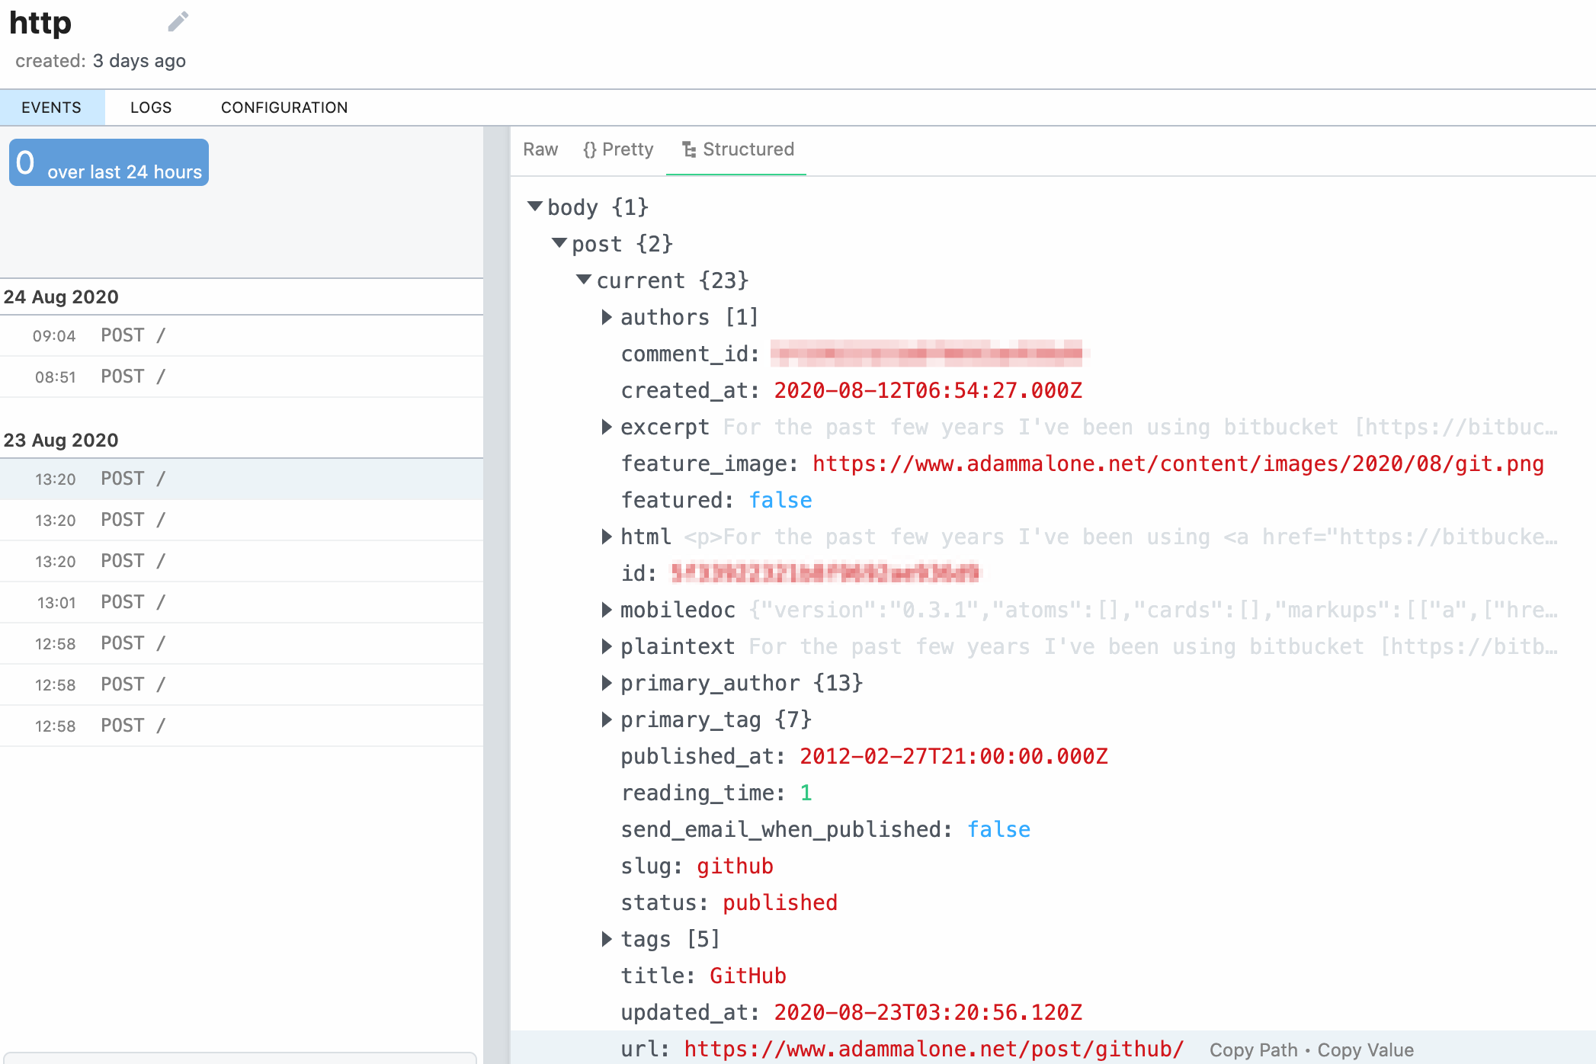The image size is (1596, 1064).
Task: Expand the mobiledoc field
Action: tap(607, 610)
